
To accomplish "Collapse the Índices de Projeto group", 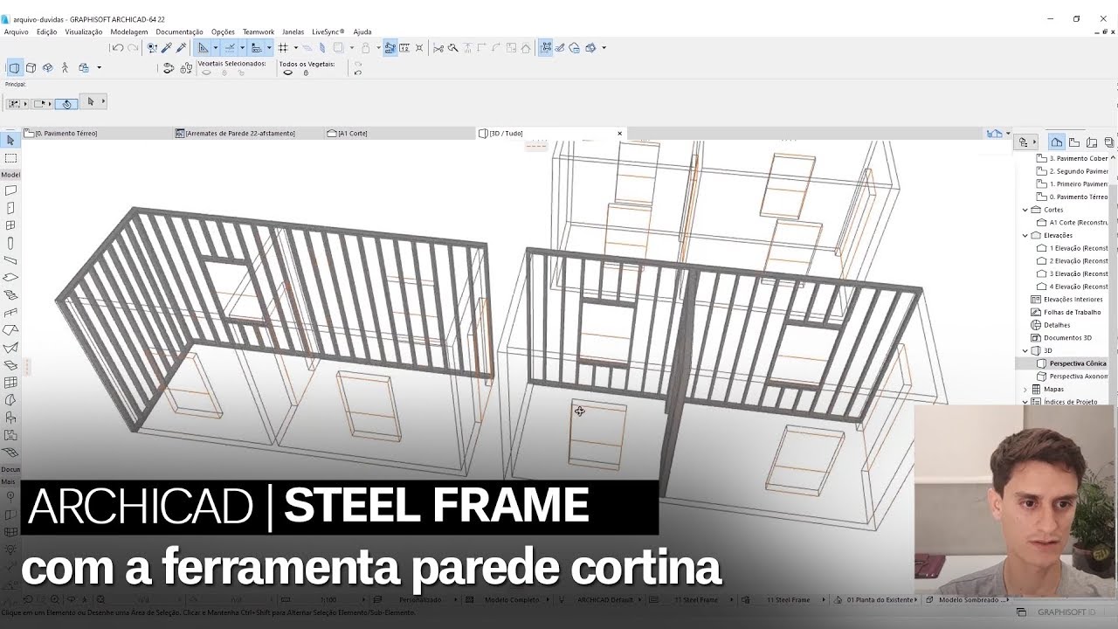I will click(x=1025, y=402).
